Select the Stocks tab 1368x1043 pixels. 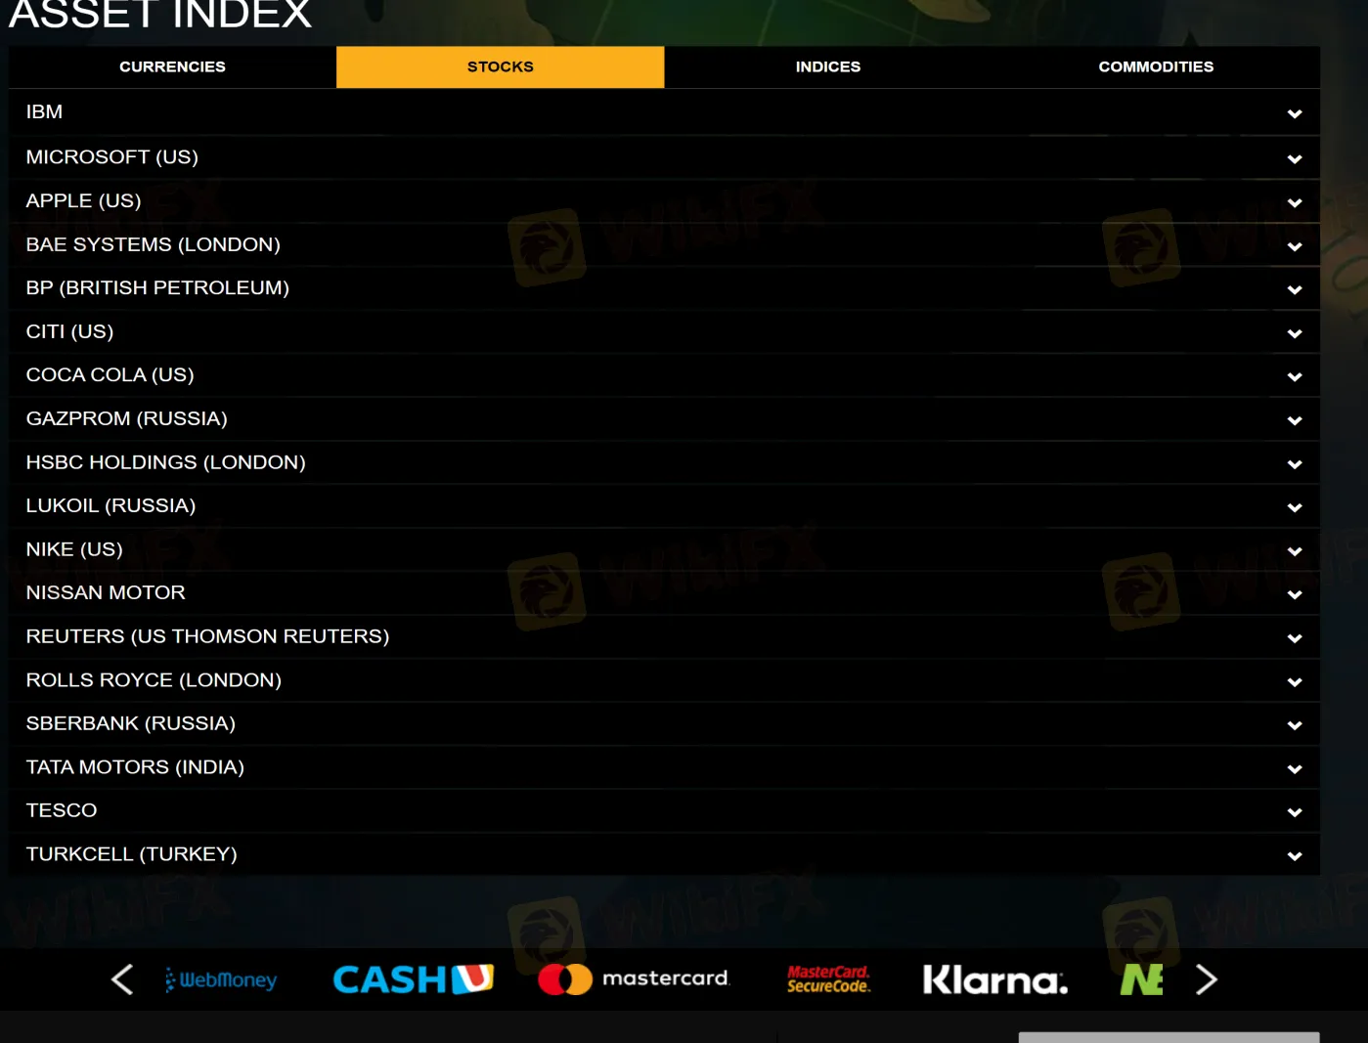pos(501,66)
